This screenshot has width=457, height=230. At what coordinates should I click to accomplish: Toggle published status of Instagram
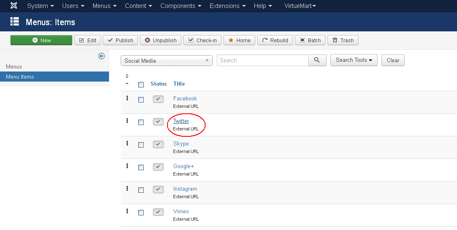158,189
